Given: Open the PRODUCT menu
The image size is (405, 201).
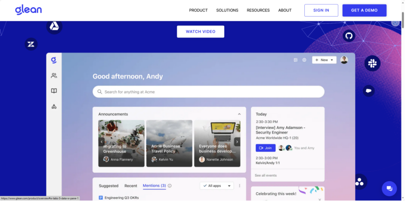Looking at the screenshot, I should 198,10.
